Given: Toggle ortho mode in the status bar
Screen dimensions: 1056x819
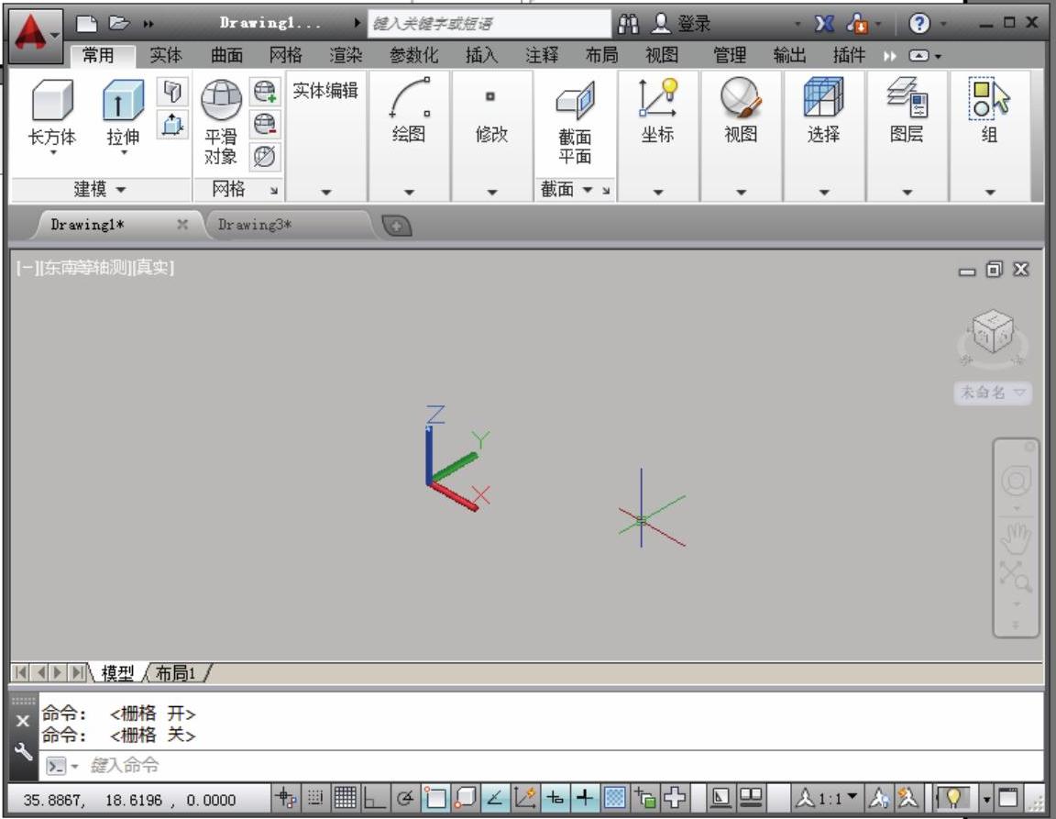Looking at the screenshot, I should click(374, 799).
